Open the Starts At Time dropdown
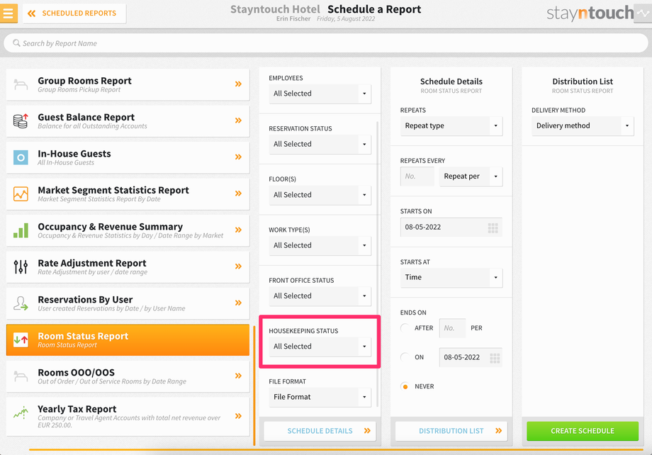Viewport: 652px width, 455px height. 451,277
